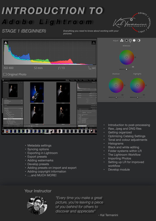Click the small histogram in Lightroom right panel
This screenshot has width=156, height=221.
click(87, 86)
